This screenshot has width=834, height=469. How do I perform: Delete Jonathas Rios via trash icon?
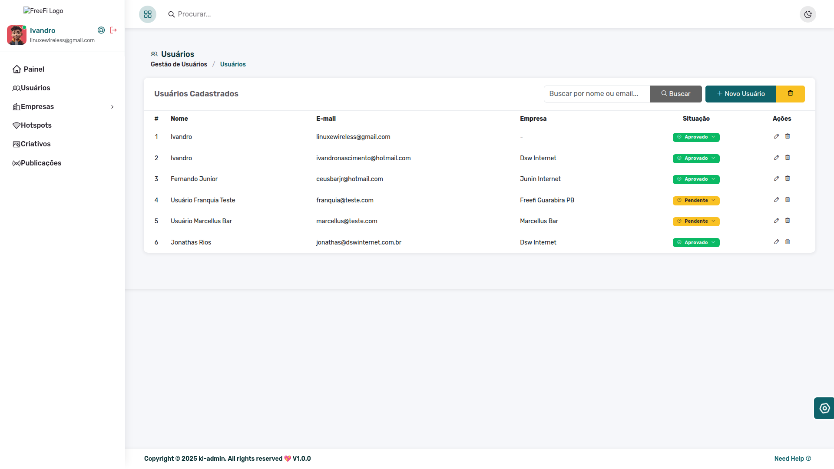[788, 242]
